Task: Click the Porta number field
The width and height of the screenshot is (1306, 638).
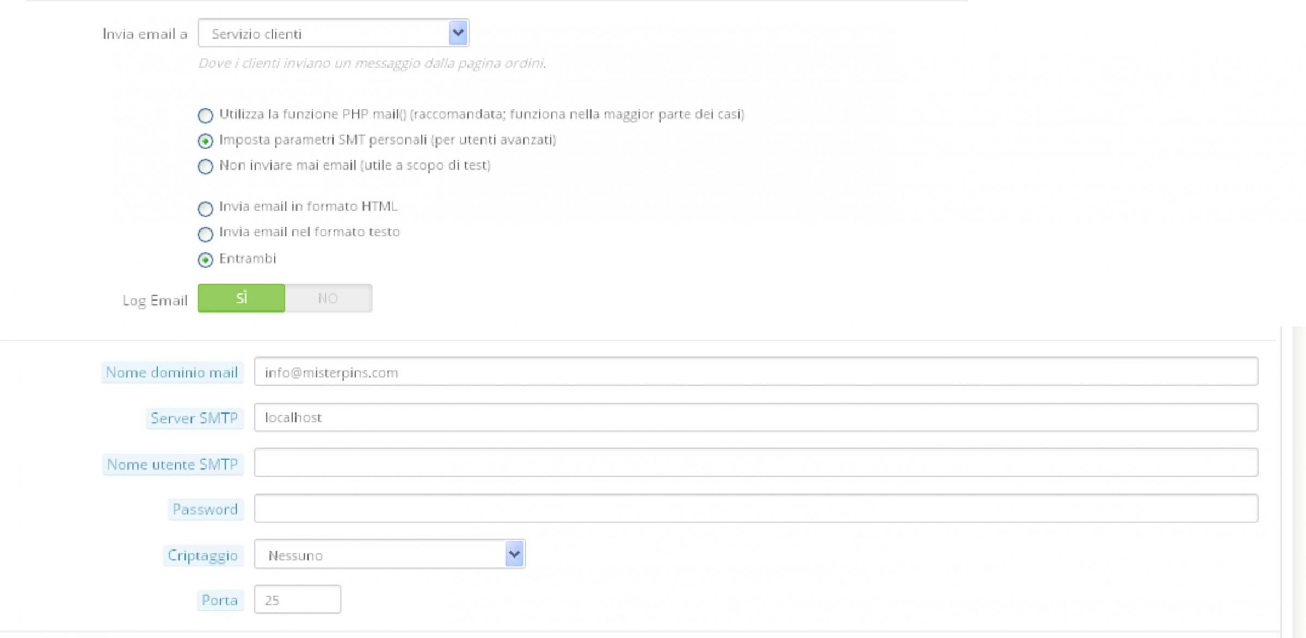Action: (297, 599)
